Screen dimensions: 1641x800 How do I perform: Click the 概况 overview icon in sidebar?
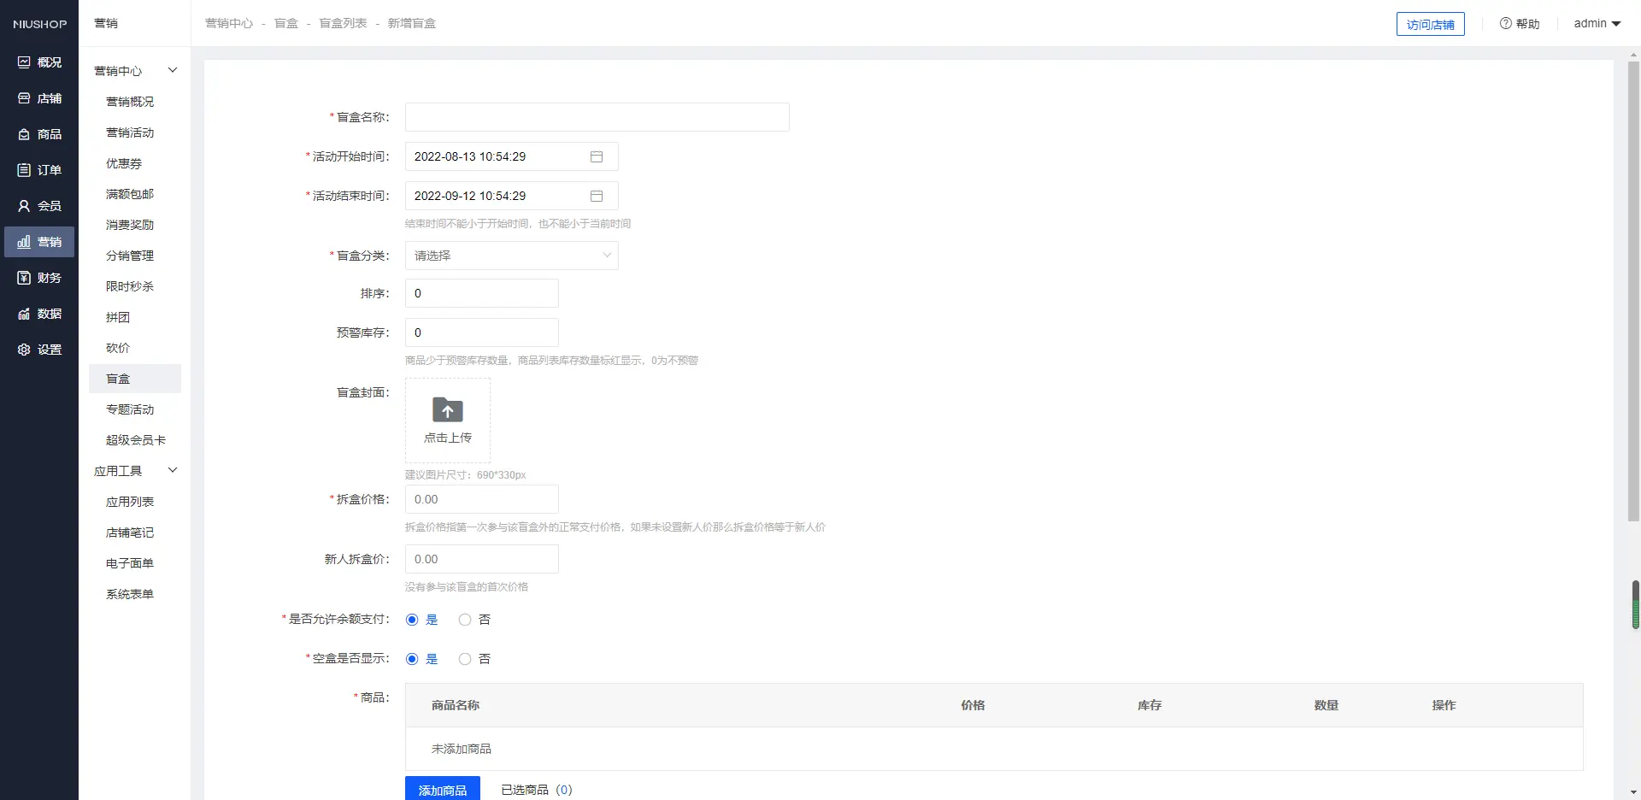pos(24,62)
